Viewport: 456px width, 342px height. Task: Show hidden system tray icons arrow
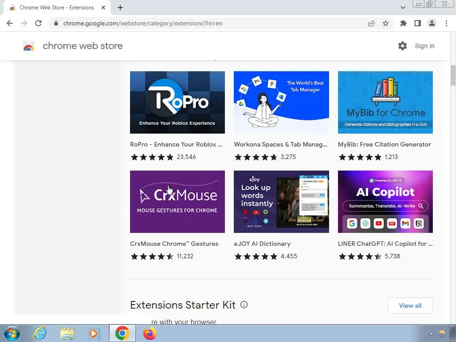(431, 334)
